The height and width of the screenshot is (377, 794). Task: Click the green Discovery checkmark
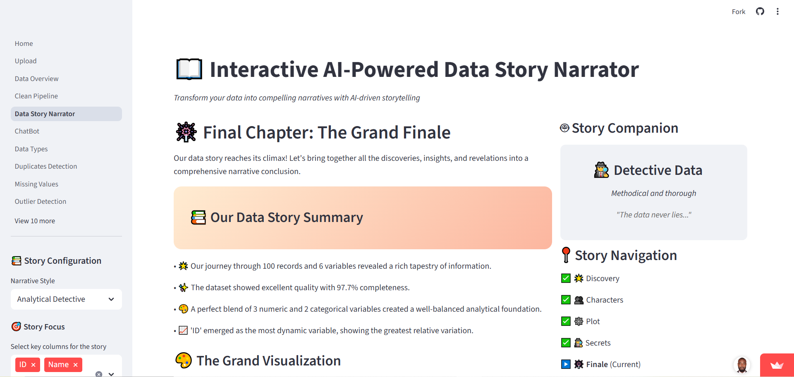click(566, 278)
